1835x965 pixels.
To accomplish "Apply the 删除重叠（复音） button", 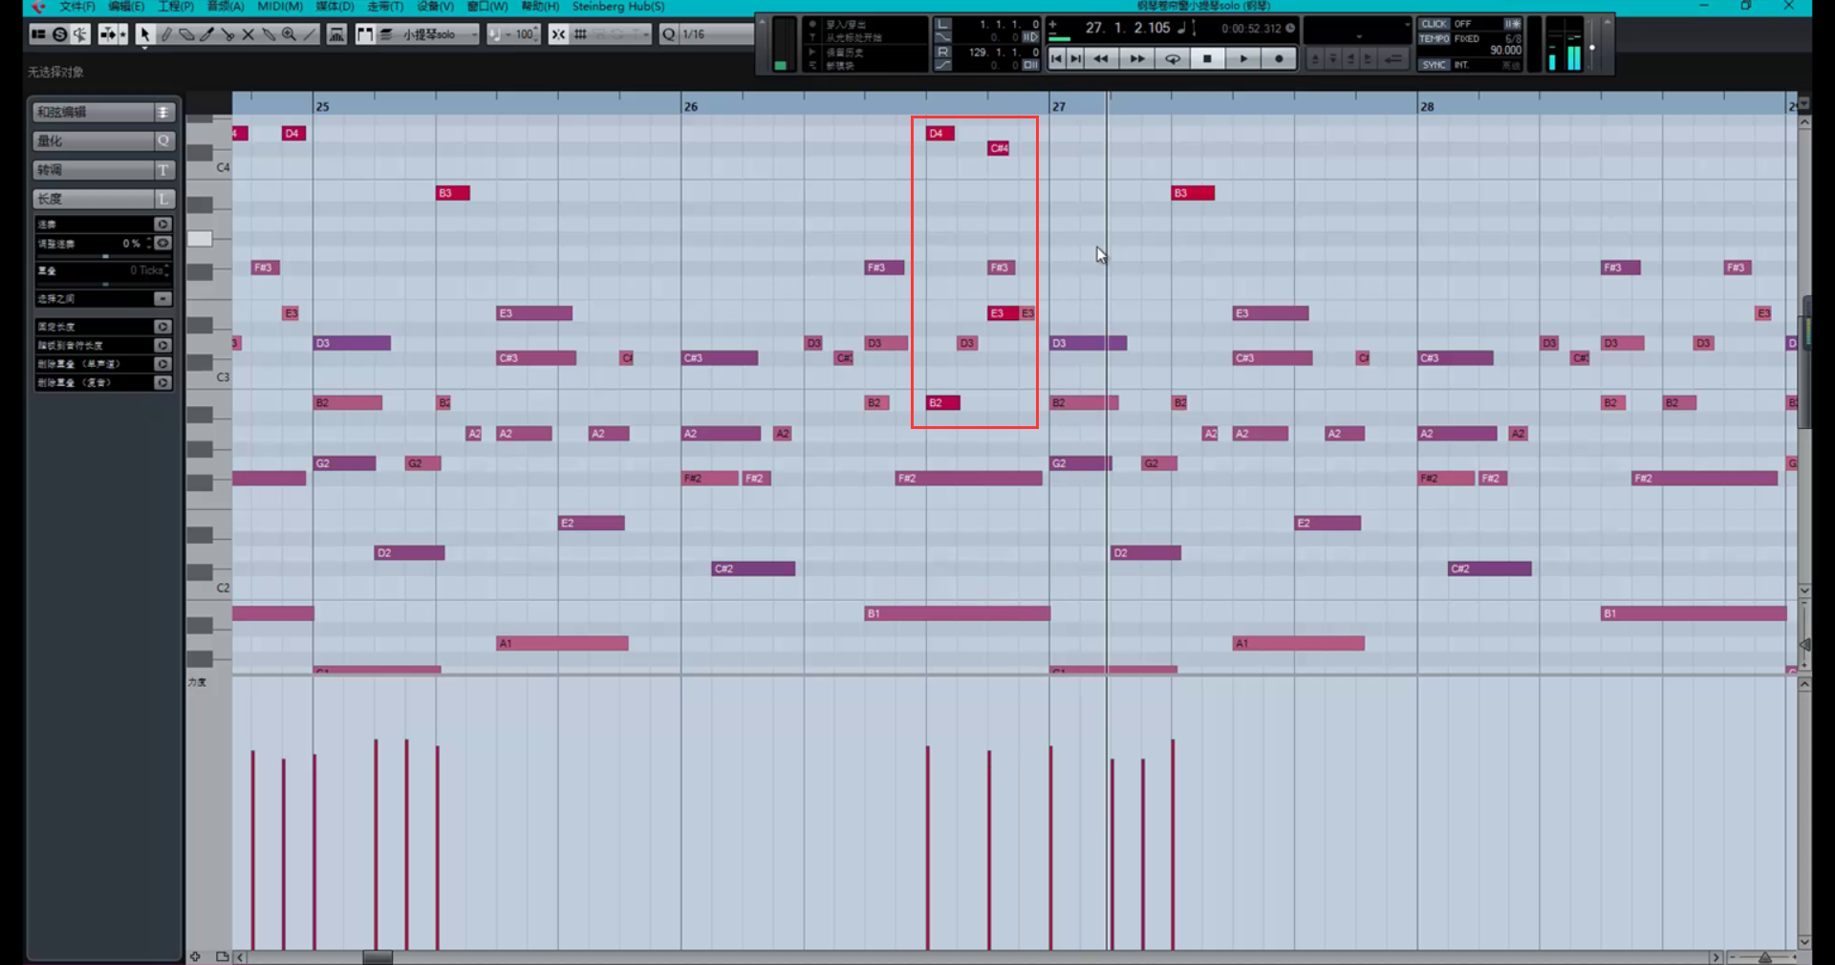I will [162, 383].
